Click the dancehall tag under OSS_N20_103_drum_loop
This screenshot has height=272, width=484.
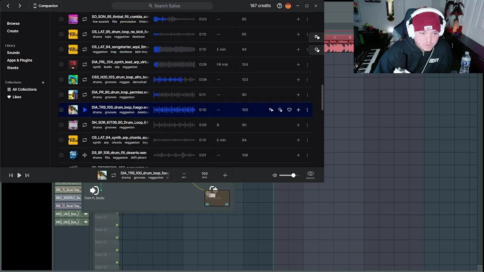[x=139, y=82]
